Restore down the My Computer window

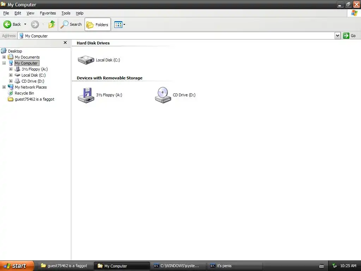(348, 5)
